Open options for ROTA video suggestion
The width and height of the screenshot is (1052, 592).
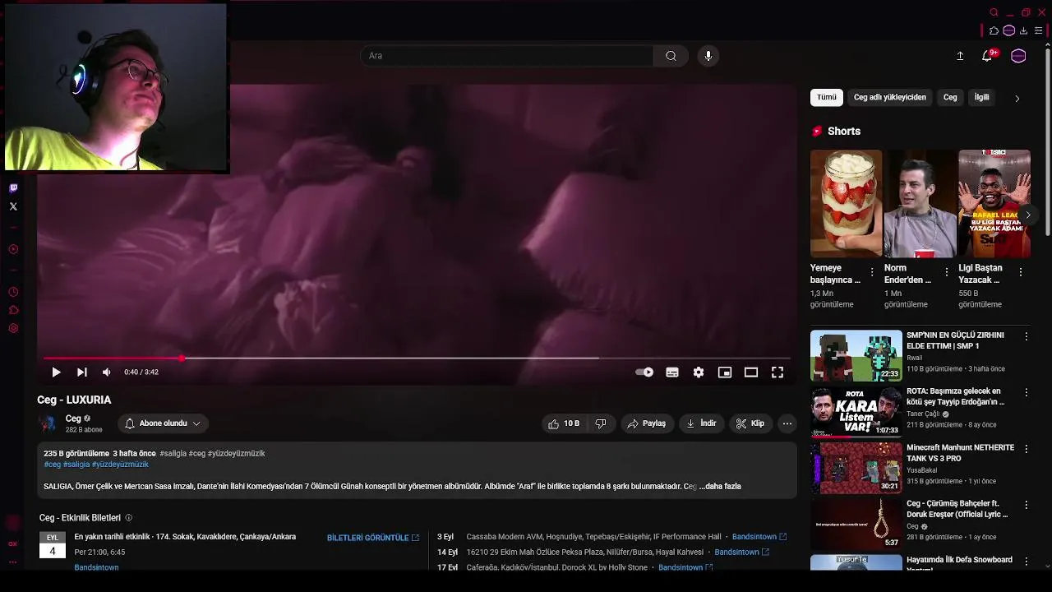1026,392
